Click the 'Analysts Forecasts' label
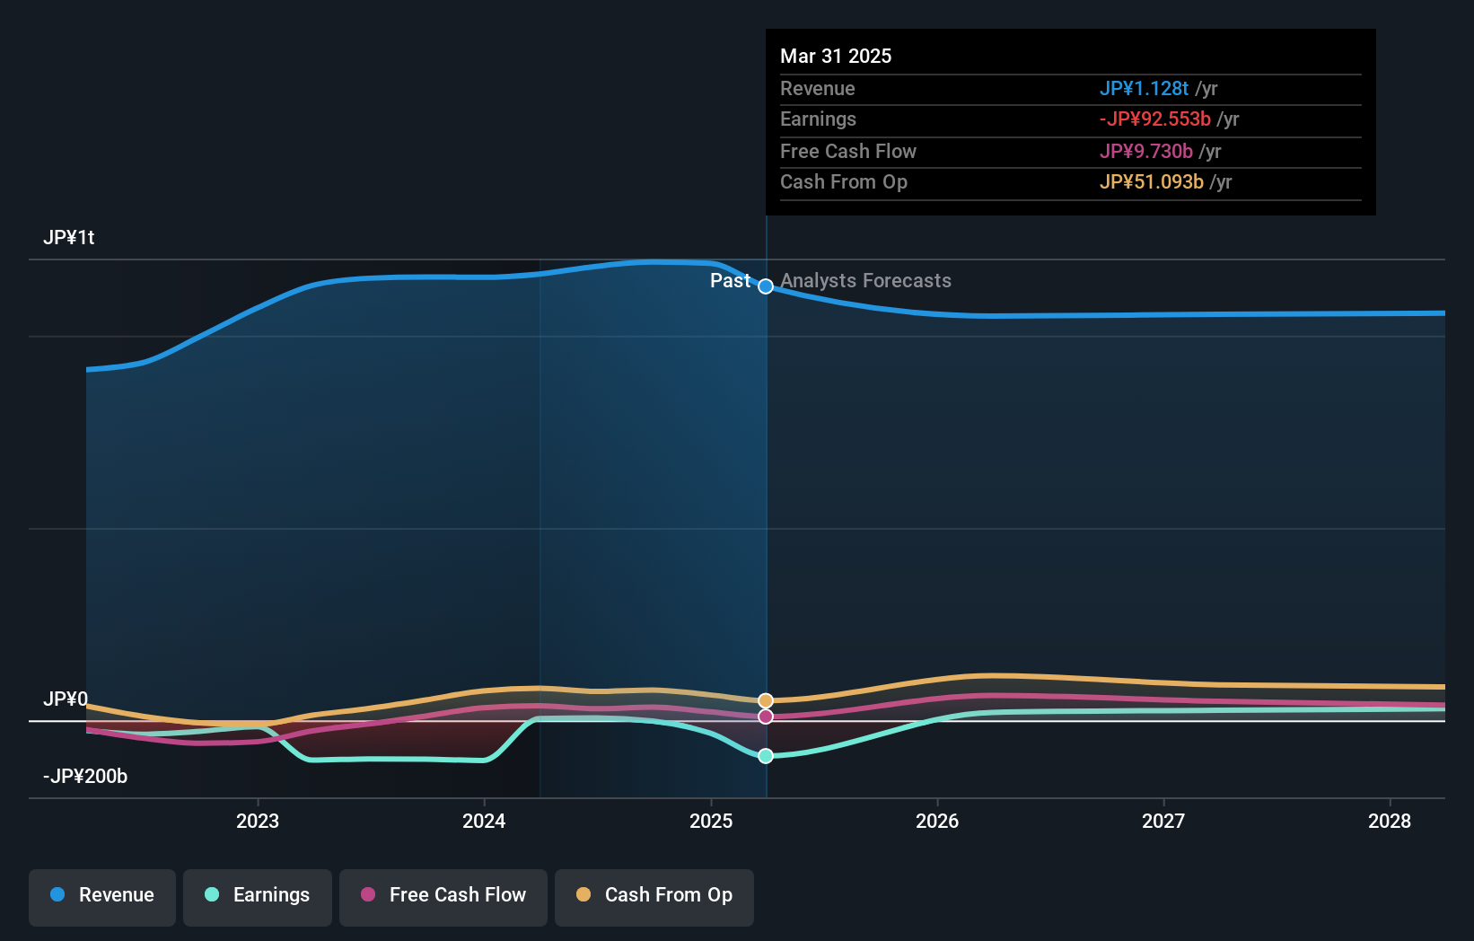 point(865,280)
